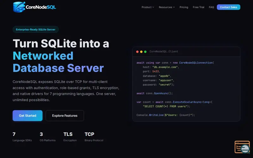Go to the Free Trial page

(199, 7)
